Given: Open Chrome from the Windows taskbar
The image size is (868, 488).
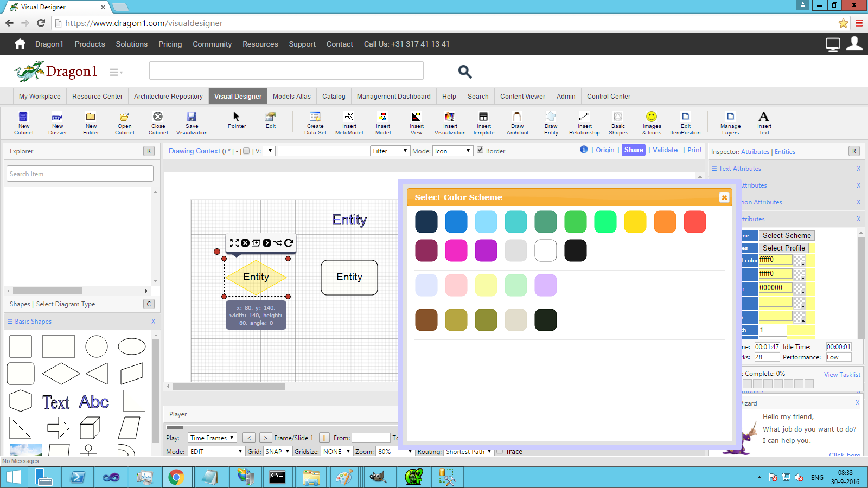Looking at the screenshot, I should point(176,477).
